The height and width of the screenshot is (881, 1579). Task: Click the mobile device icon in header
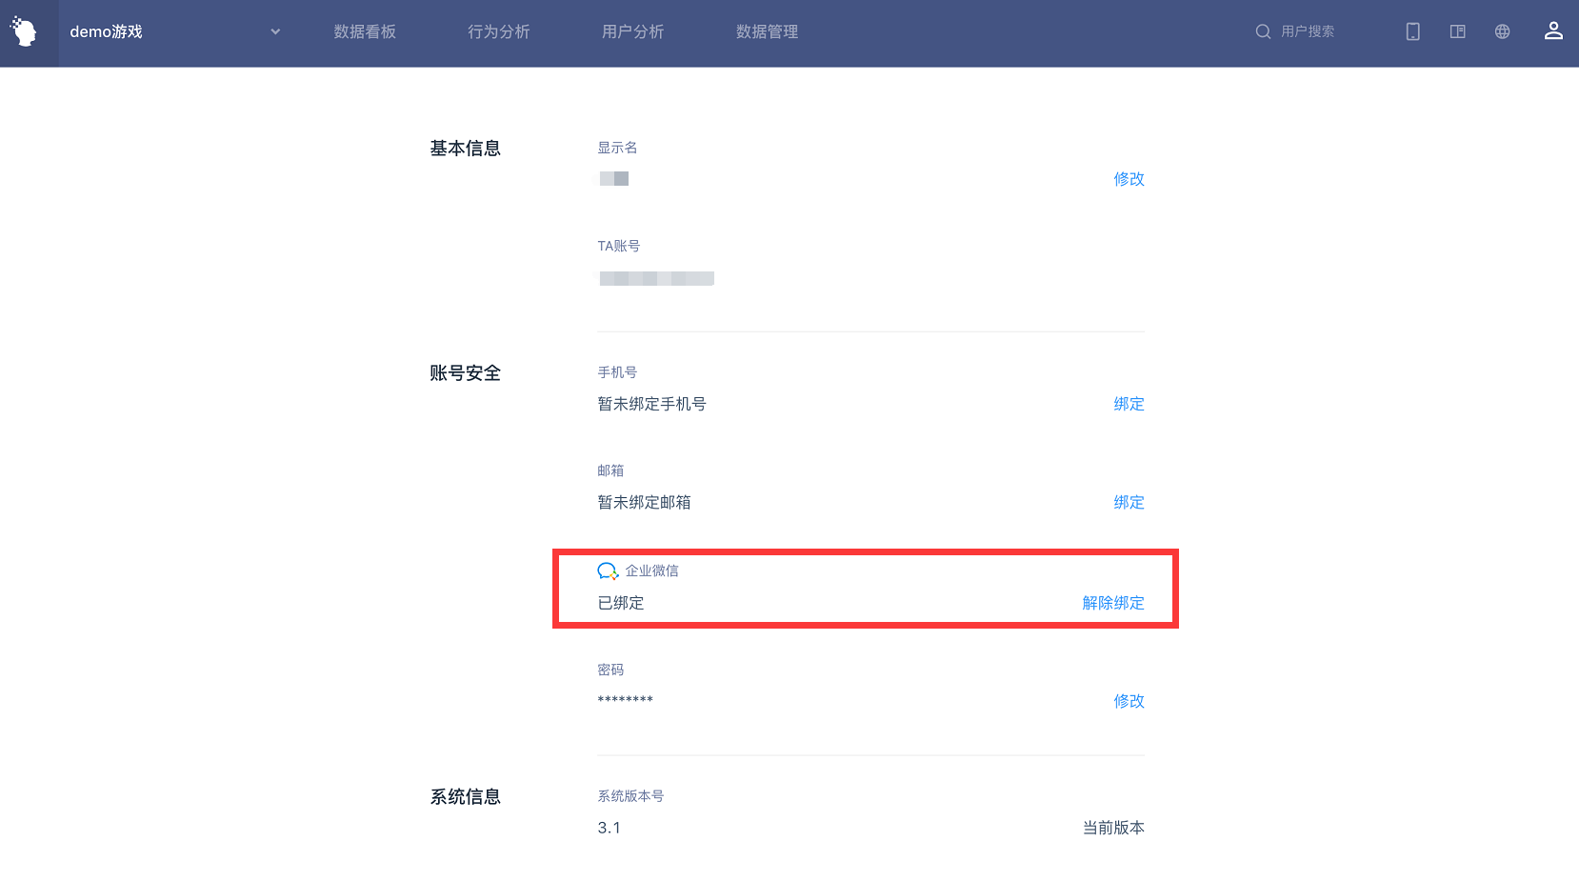pyautogui.click(x=1412, y=31)
